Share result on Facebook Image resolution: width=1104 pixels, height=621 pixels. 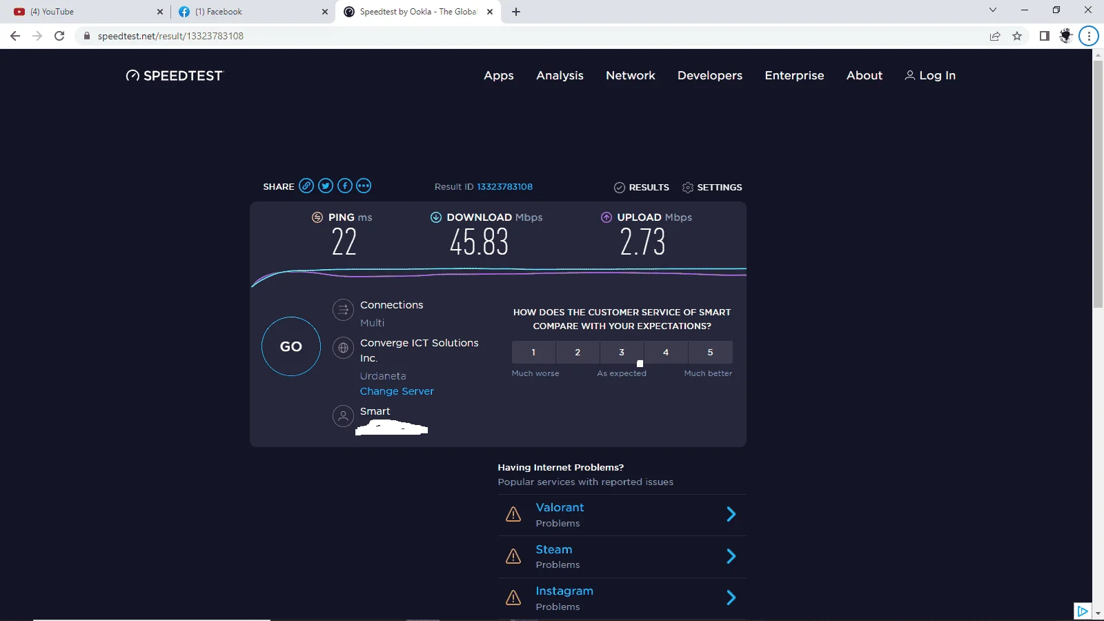point(345,186)
